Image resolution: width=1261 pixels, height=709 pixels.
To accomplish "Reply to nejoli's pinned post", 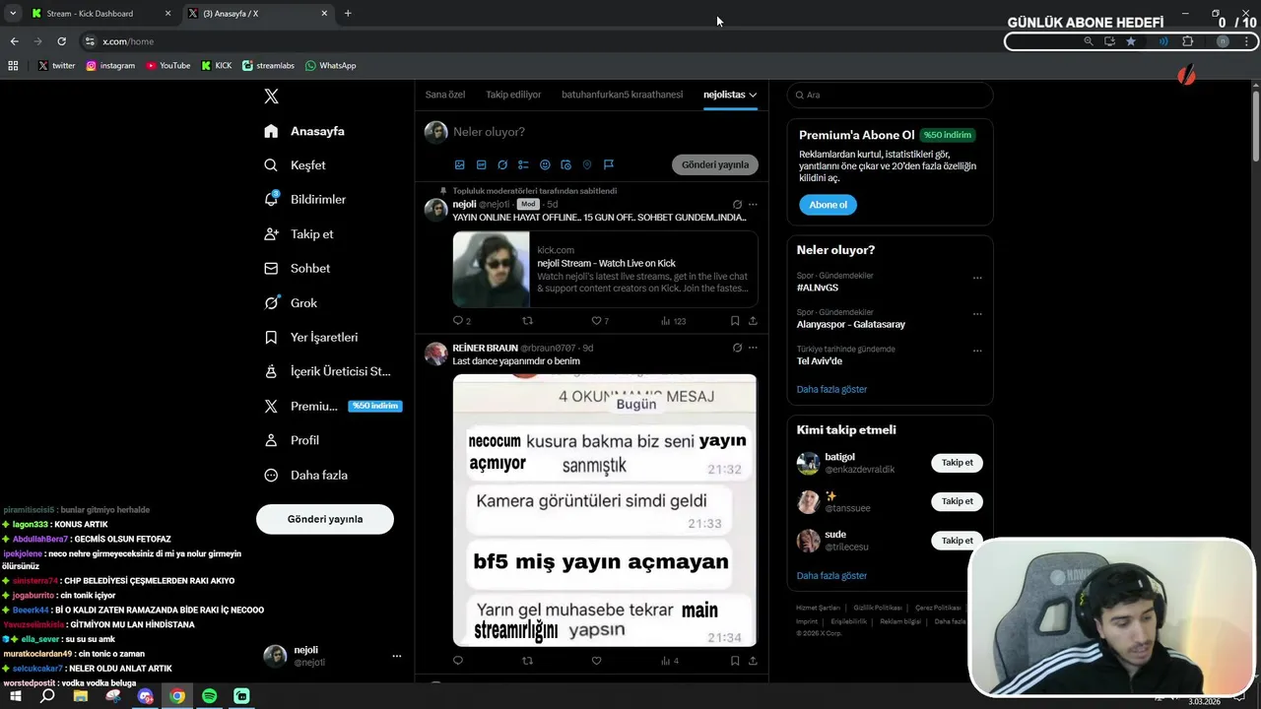I will pyautogui.click(x=458, y=321).
